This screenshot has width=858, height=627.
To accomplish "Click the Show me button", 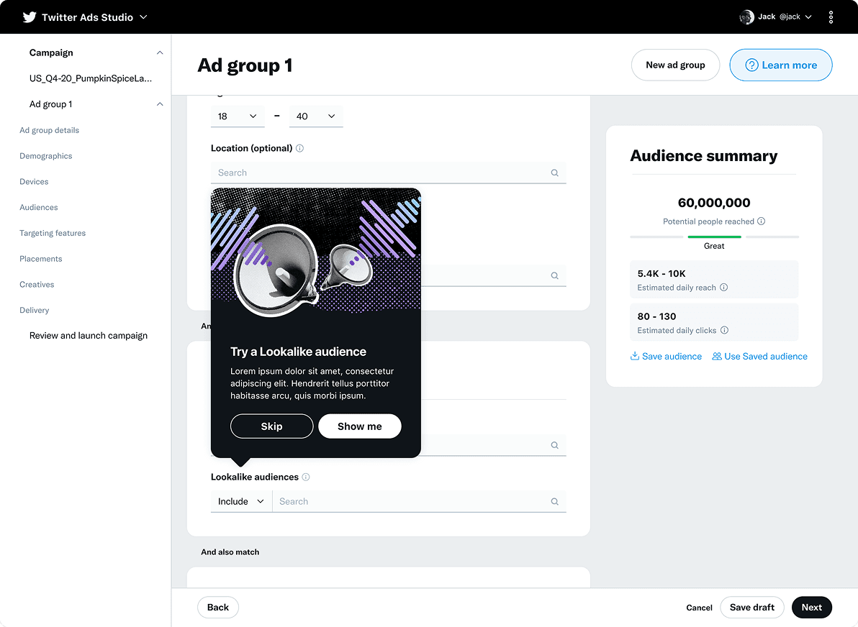I will [360, 426].
